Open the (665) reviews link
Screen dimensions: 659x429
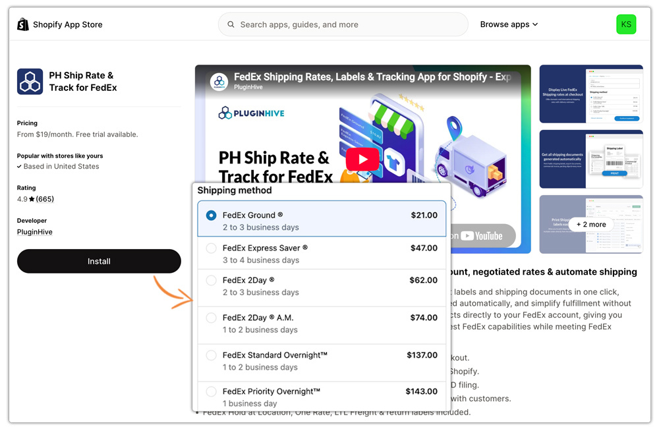[x=45, y=199]
